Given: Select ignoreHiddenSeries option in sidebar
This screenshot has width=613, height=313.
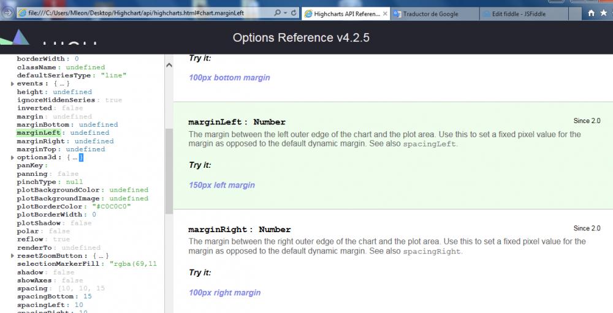Looking at the screenshot, I should (56, 100).
